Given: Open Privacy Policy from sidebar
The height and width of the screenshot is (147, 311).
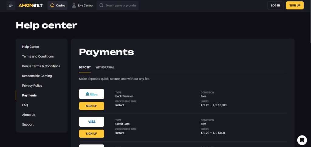Looking at the screenshot, I should pos(32,86).
